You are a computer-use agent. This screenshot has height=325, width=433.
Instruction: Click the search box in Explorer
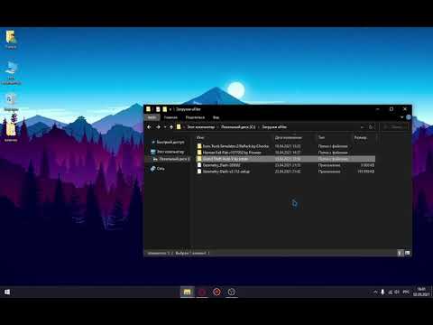394,127
